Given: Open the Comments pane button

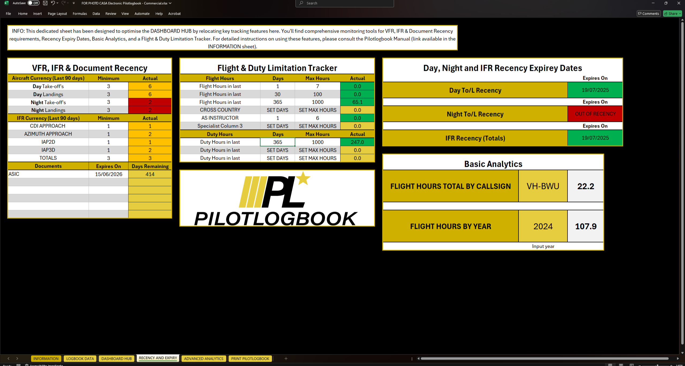Looking at the screenshot, I should pos(649,14).
